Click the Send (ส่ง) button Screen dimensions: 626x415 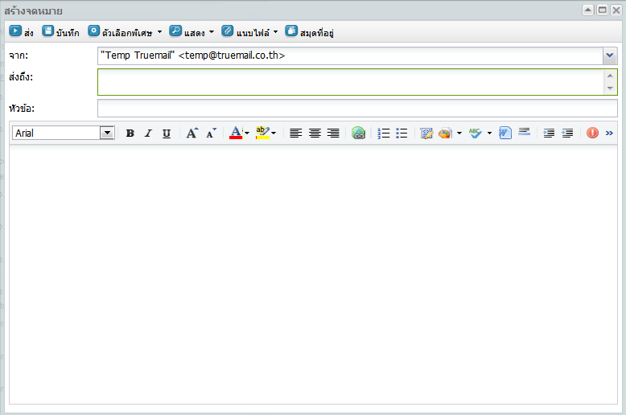point(21,32)
